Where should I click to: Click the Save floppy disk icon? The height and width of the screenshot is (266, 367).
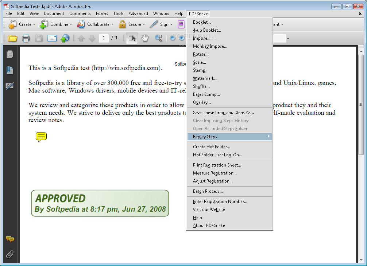click(x=39, y=38)
